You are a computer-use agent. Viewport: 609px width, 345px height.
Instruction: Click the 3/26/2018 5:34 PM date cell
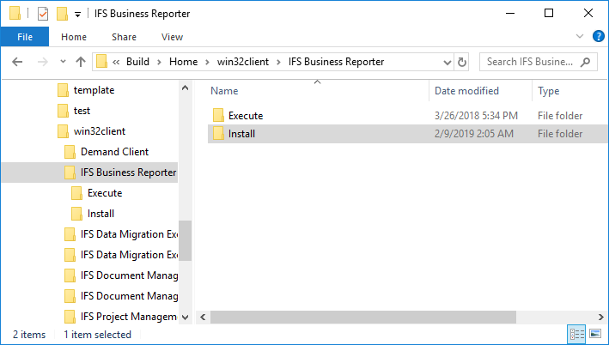pos(476,116)
